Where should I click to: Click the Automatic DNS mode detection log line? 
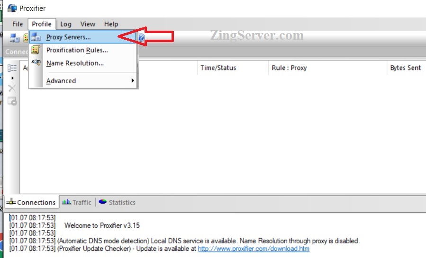(x=184, y=241)
